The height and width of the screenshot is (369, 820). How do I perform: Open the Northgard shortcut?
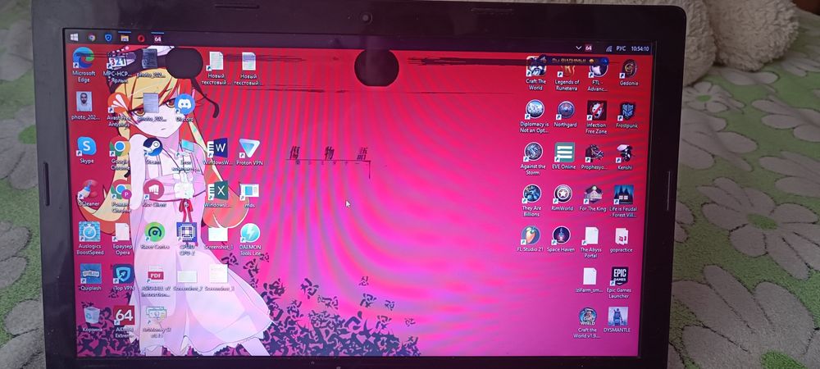[x=565, y=113]
